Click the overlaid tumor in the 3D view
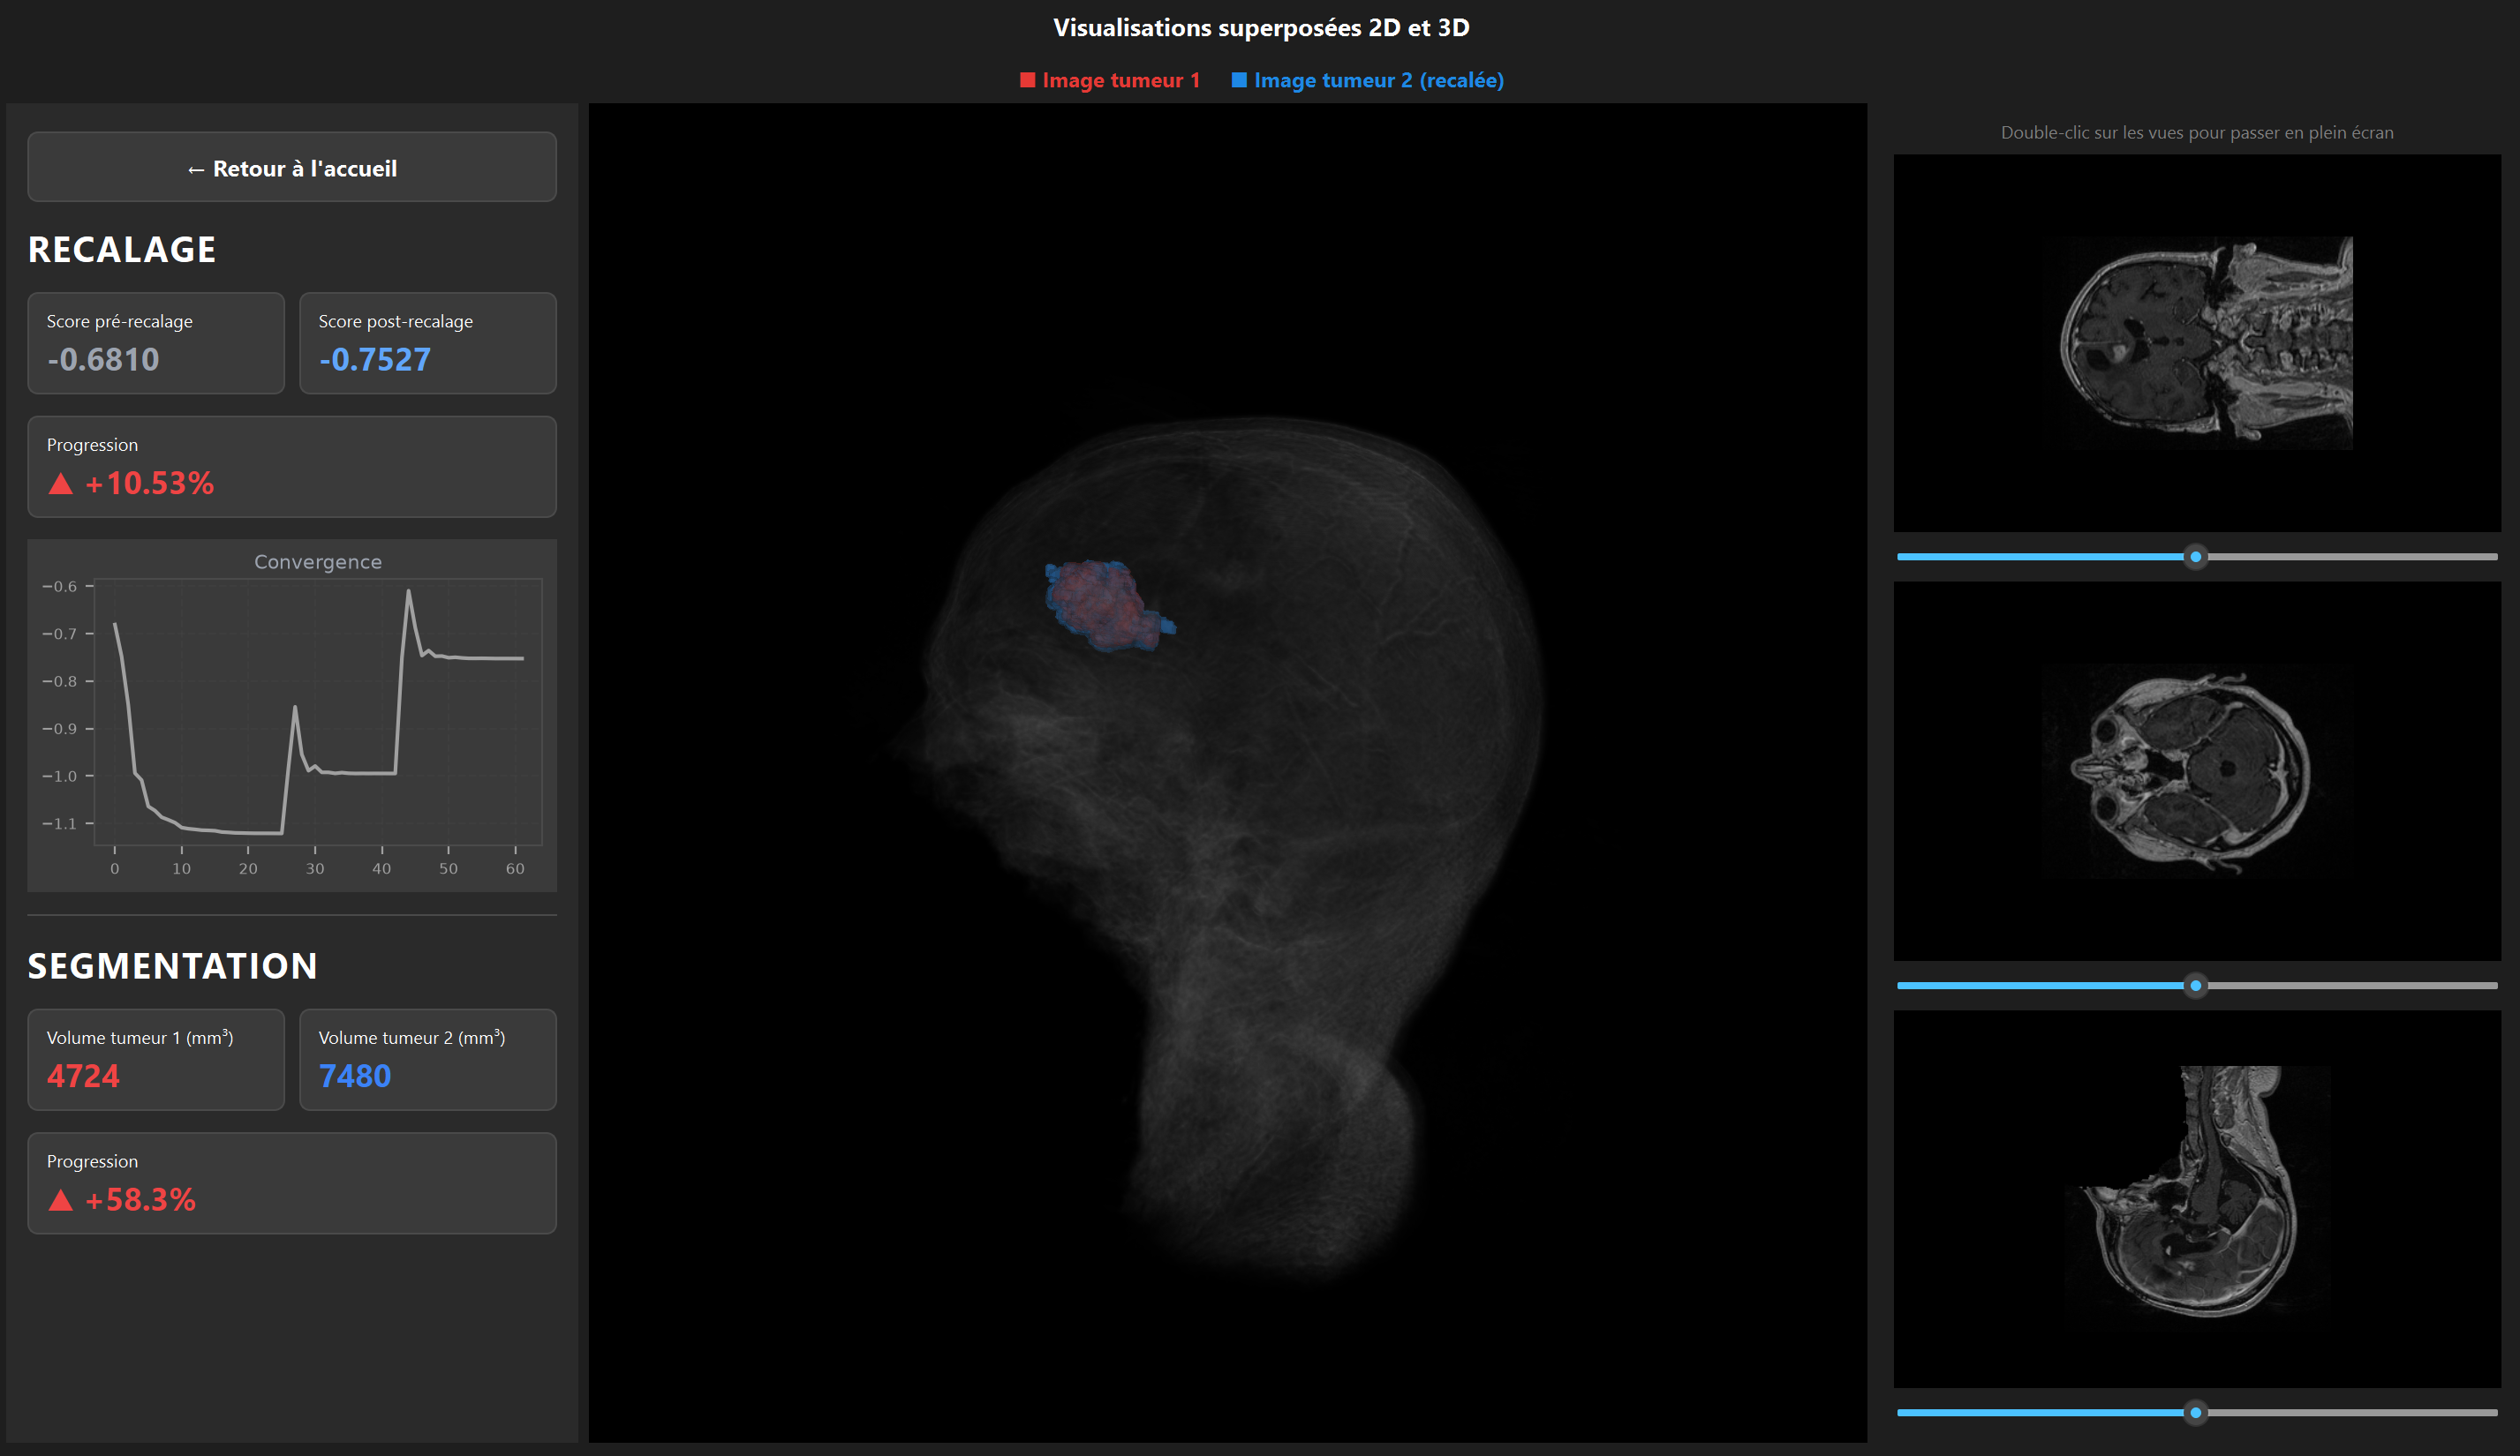This screenshot has width=2520, height=1456. click(x=1108, y=605)
